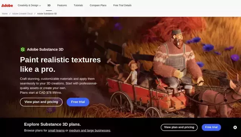Click the Adobe Substance 3D breadcrumb
The image size is (241, 137).
(x=47, y=13)
